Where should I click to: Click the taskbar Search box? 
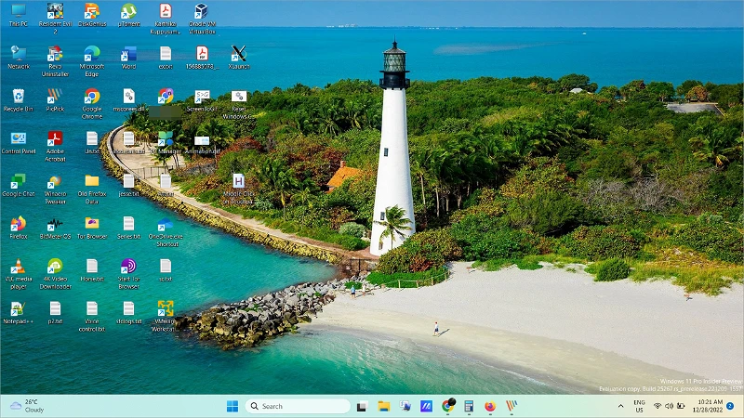pyautogui.click(x=298, y=406)
